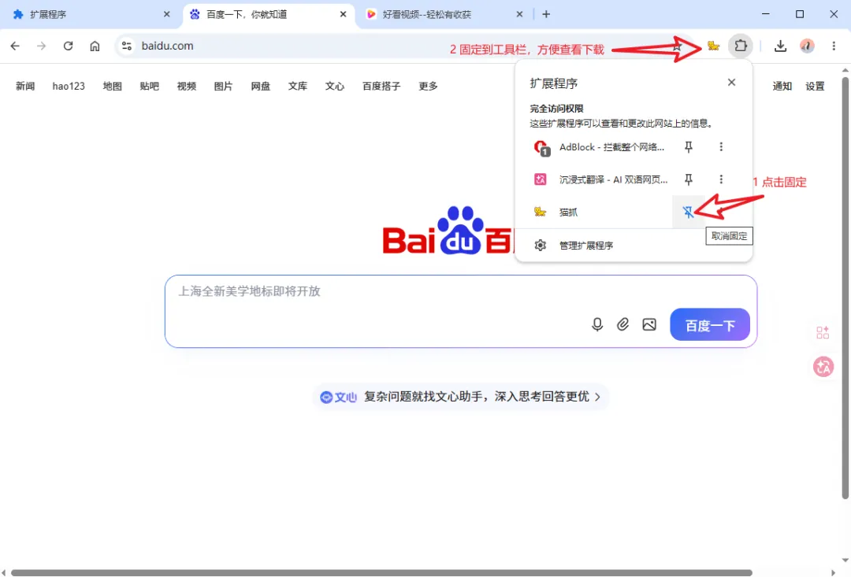Reload the baidu.com page
This screenshot has width=851, height=577.
pos(68,46)
